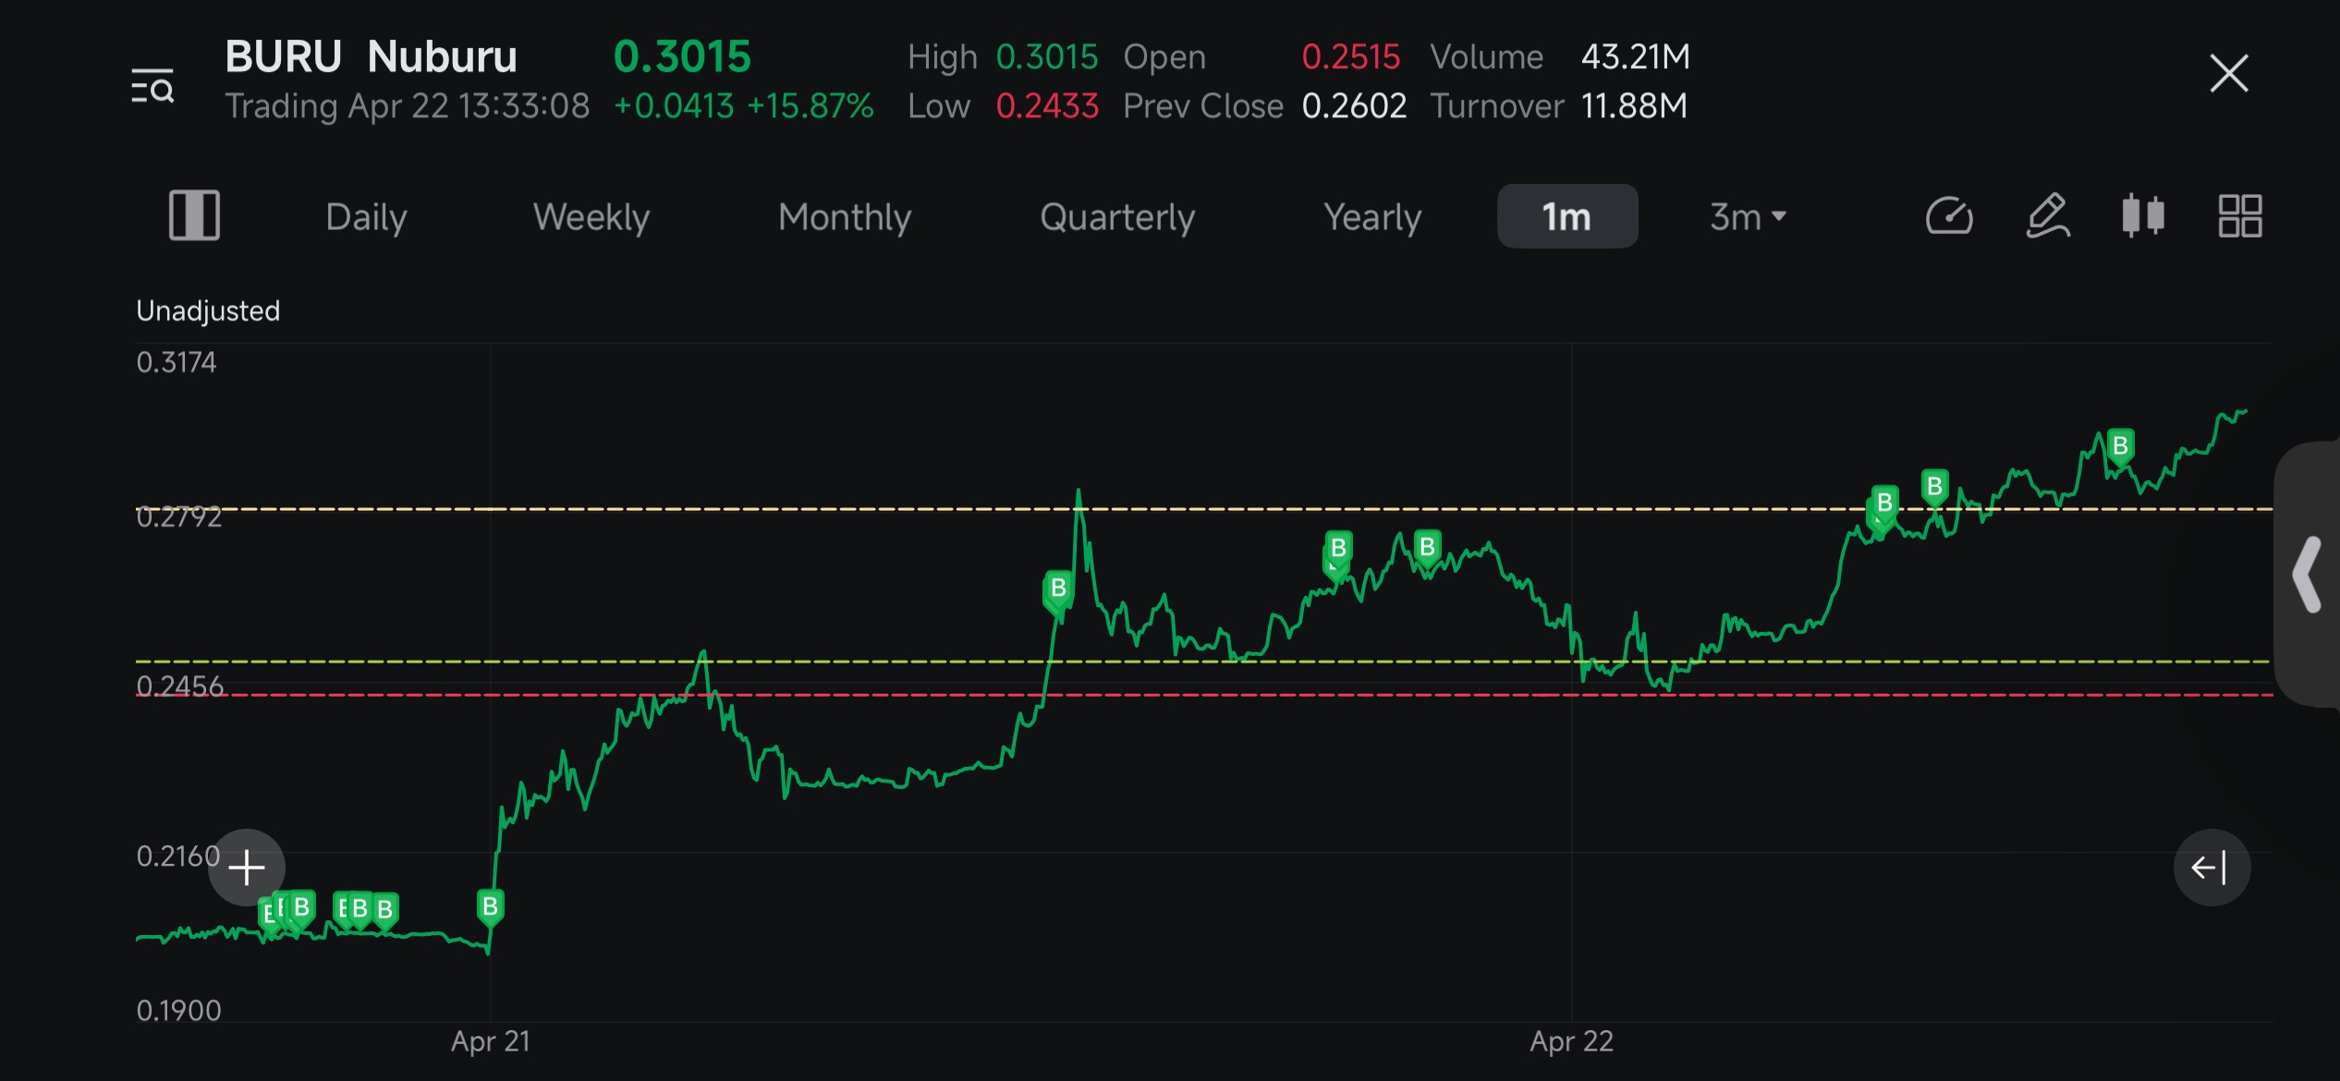The image size is (2340, 1081).
Task: Switch to the Daily timeframe tab
Action: coord(366,217)
